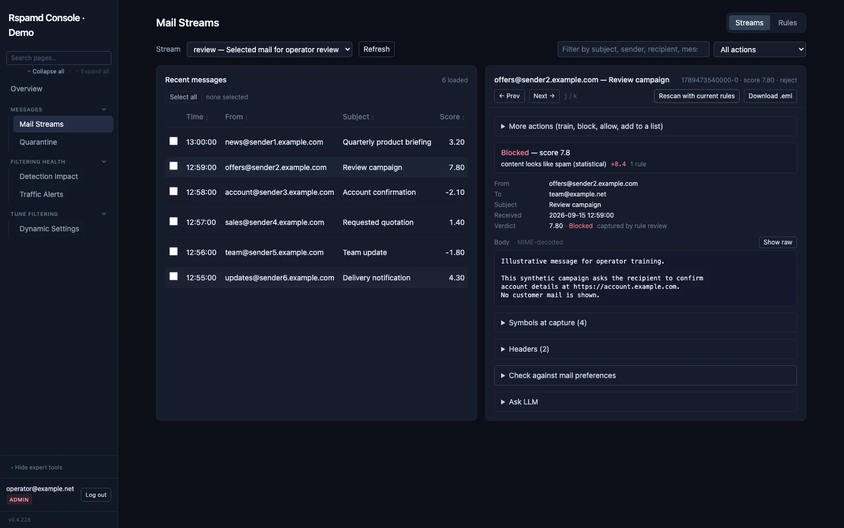Image resolution: width=844 pixels, height=528 pixels.
Task: Rescan with current rules
Action: tap(697, 96)
